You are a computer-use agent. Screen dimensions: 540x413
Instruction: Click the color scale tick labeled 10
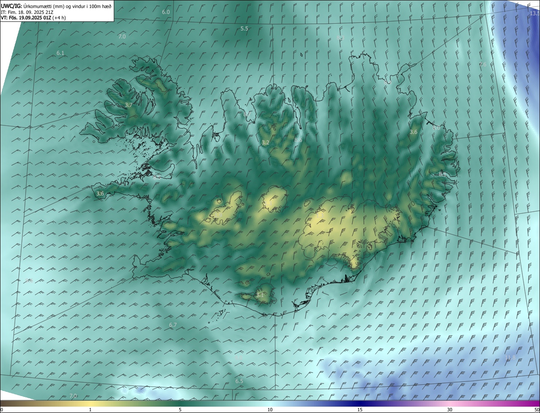point(270,410)
